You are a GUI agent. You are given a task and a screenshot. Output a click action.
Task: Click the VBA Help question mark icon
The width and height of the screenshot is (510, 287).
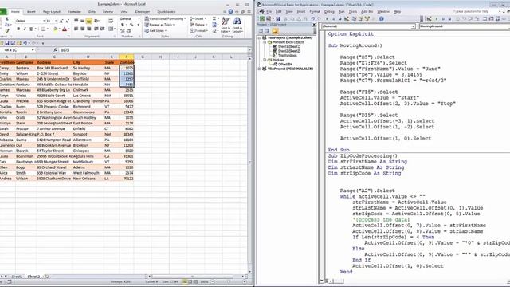click(382, 19)
